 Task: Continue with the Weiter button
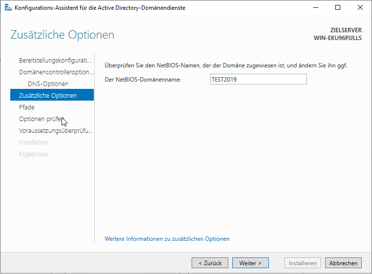(x=250, y=263)
